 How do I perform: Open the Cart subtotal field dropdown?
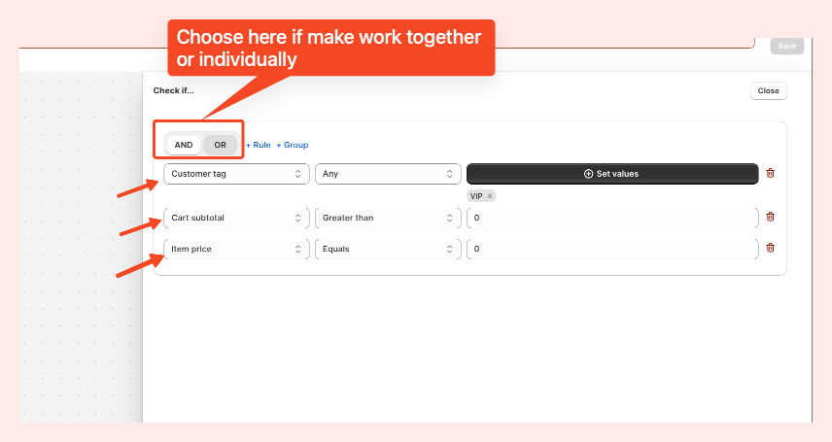point(236,218)
